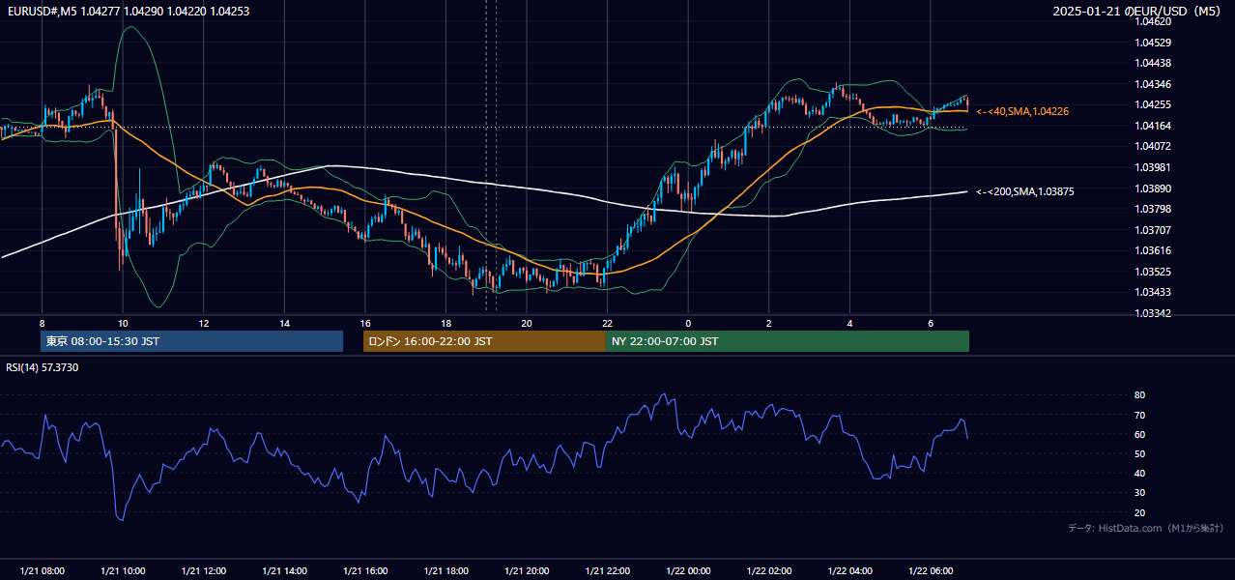This screenshot has width=1235, height=580.
Task: Click the hour tick '16' under the price chart
Action: [x=365, y=323]
